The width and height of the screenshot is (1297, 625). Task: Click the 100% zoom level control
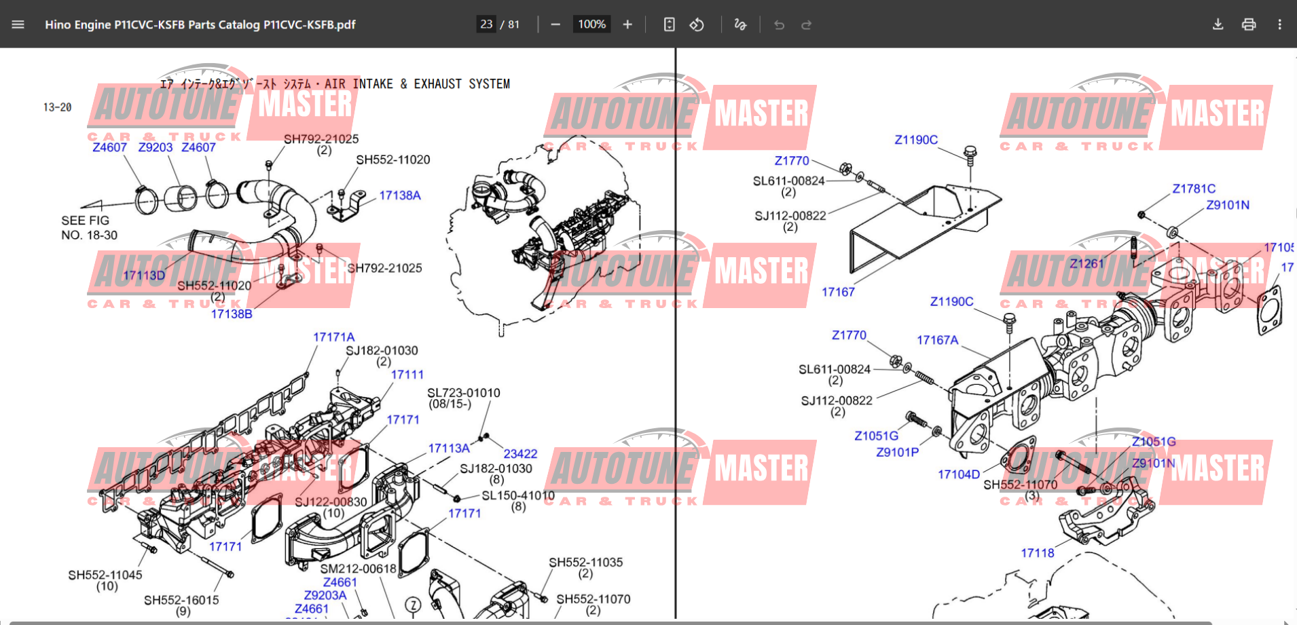click(x=591, y=24)
